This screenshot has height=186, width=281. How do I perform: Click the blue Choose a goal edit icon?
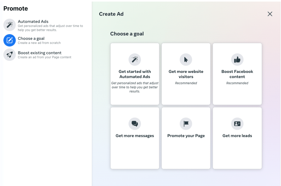click(x=9, y=40)
